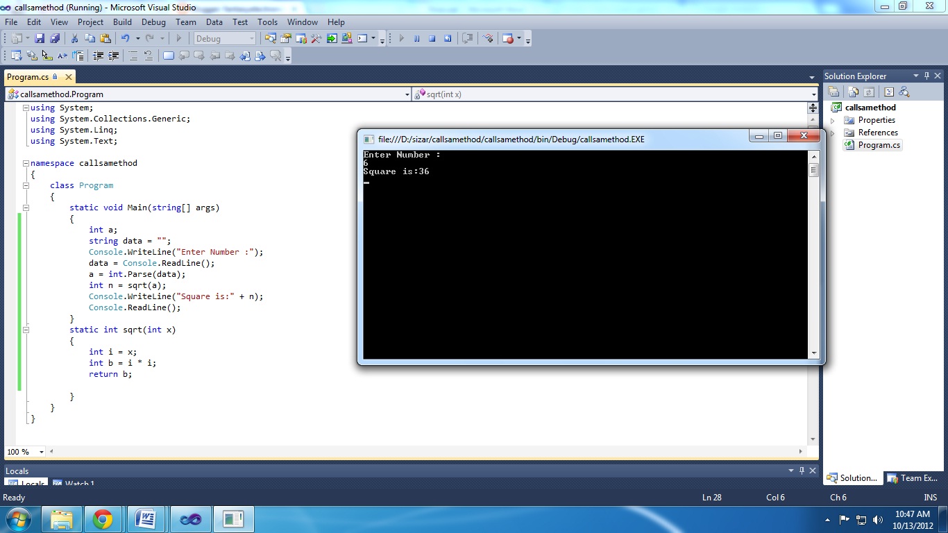Open the Edit menu
This screenshot has width=948, height=533.
(x=33, y=22)
